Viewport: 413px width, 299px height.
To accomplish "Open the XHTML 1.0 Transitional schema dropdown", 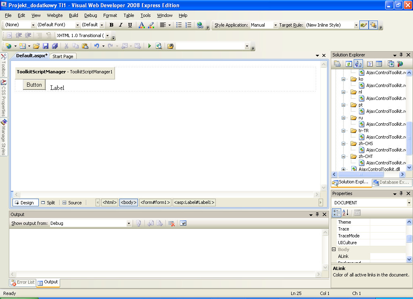I will (107, 35).
